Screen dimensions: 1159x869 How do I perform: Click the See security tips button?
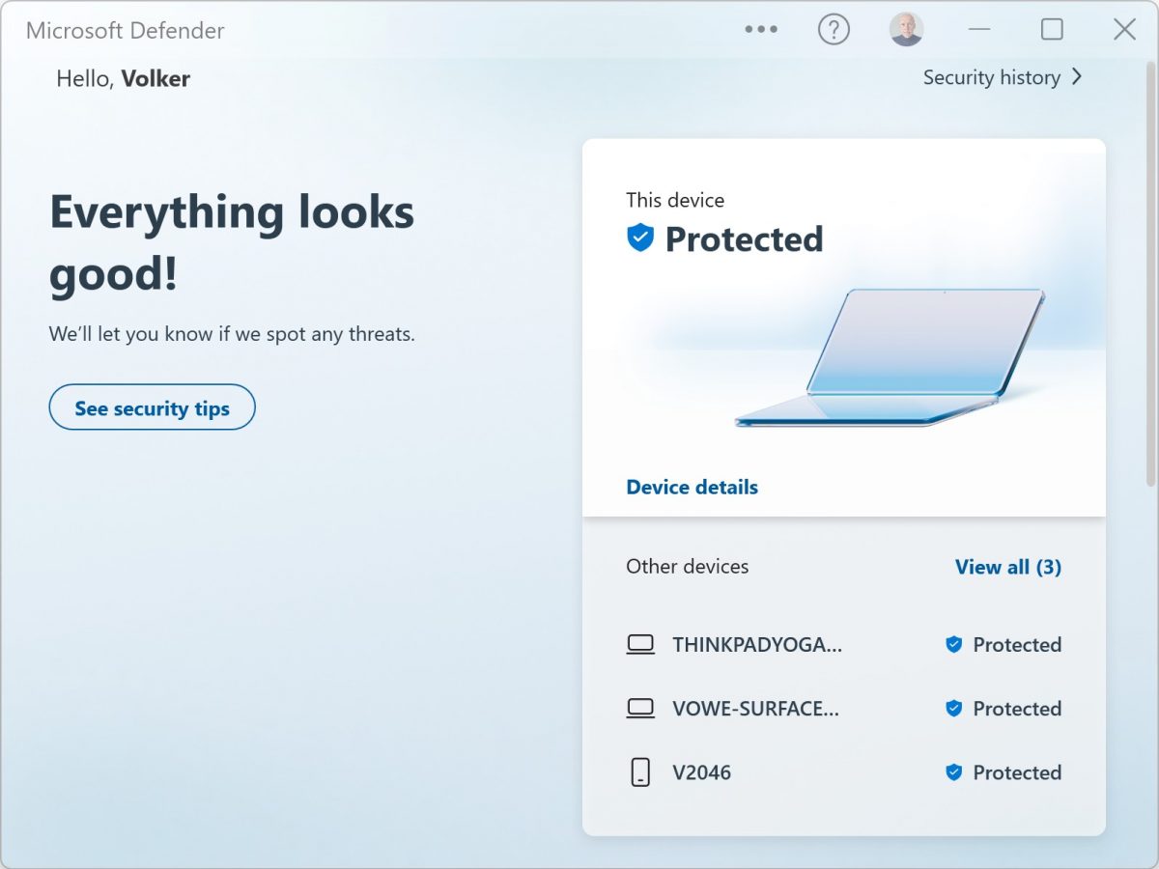(x=152, y=406)
